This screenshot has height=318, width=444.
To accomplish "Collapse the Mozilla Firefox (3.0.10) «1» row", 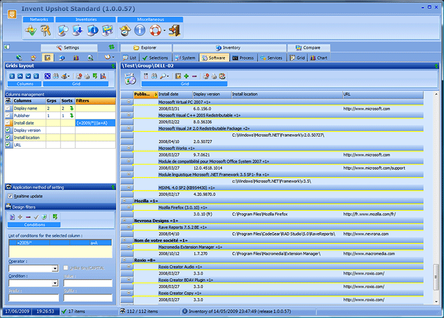I will coord(128,207).
